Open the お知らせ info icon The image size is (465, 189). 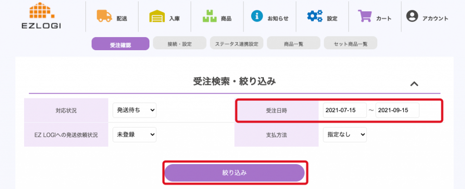(x=257, y=17)
